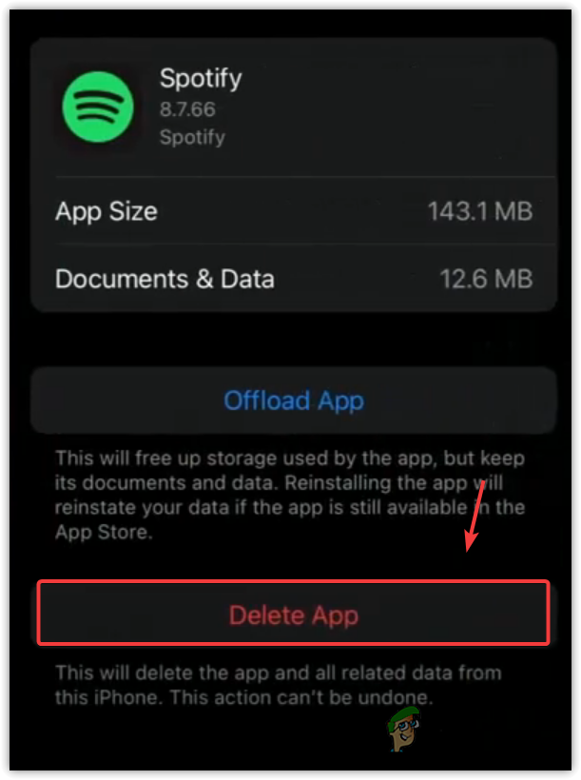Select the Documents & Data label
This screenshot has height=780, width=581.
coord(165,279)
